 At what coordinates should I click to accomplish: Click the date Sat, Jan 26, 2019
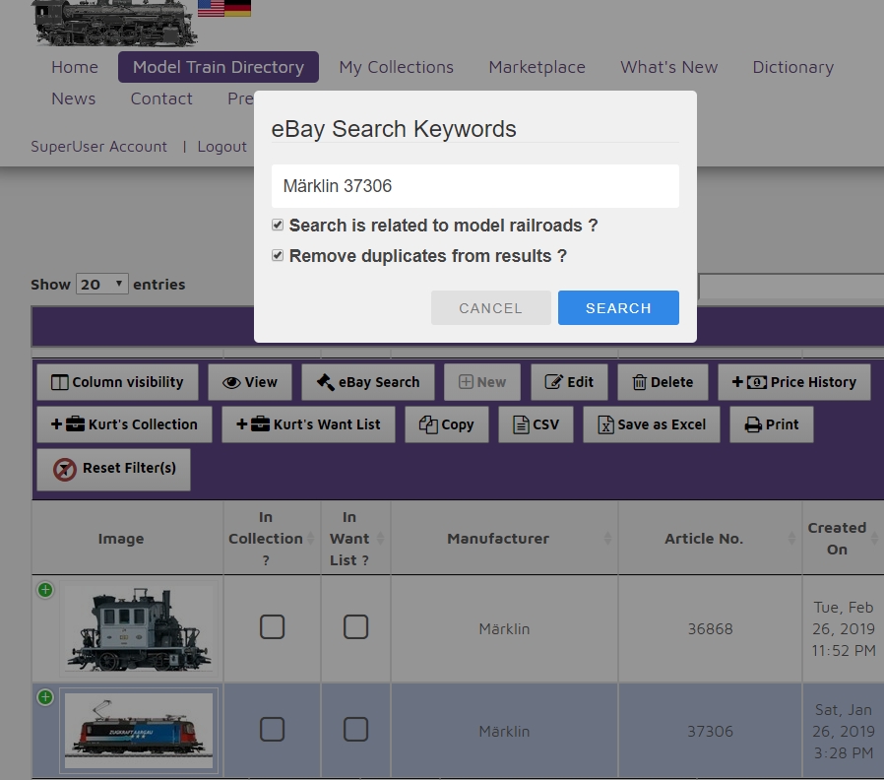click(844, 732)
